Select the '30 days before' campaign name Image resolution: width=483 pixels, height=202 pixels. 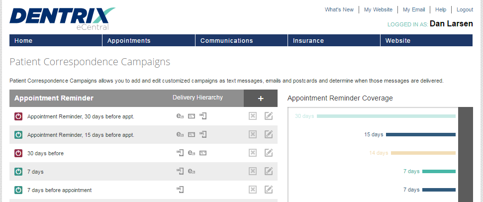click(x=46, y=153)
